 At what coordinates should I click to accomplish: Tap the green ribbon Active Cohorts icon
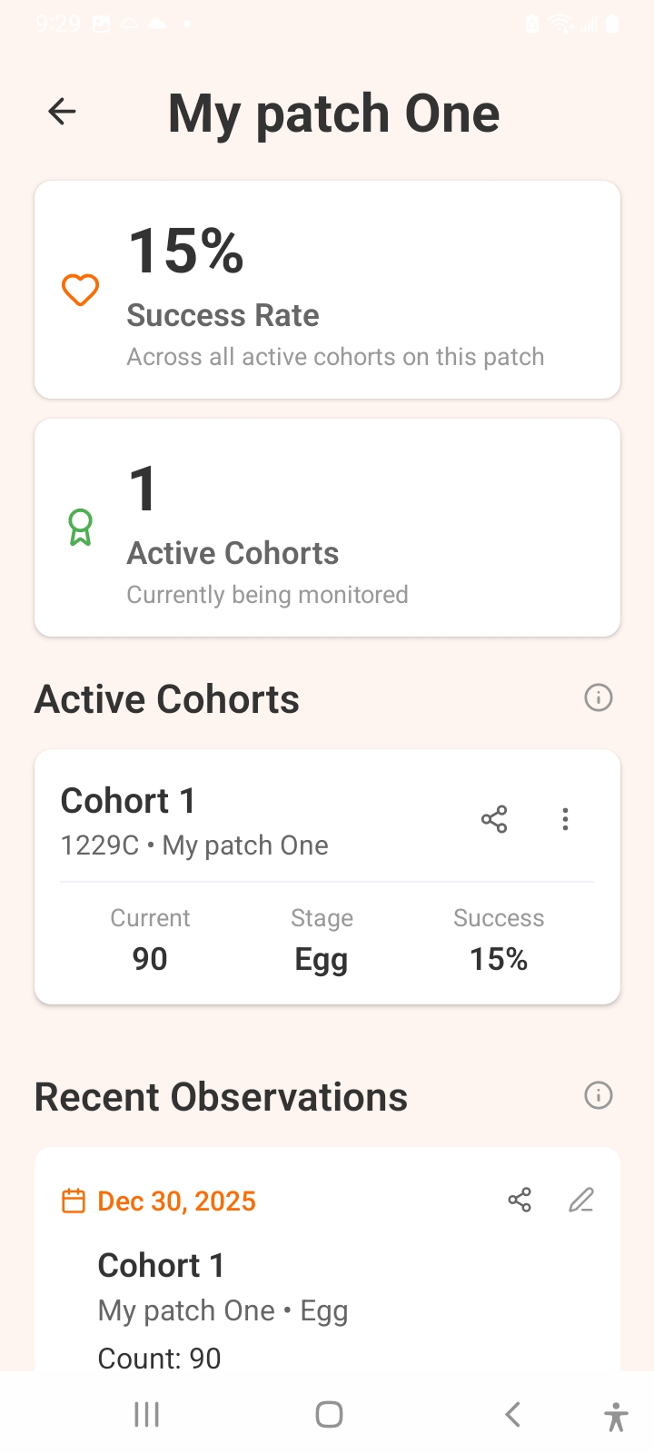click(80, 528)
